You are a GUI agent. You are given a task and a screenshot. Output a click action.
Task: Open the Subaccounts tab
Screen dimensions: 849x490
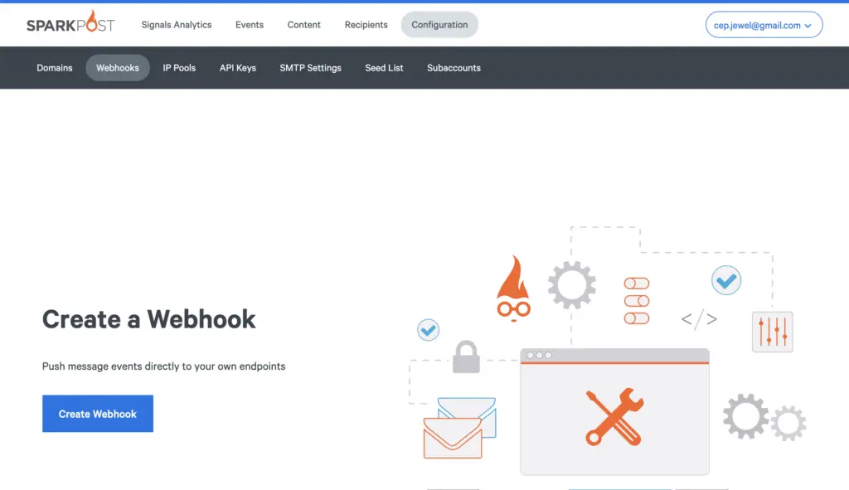454,68
